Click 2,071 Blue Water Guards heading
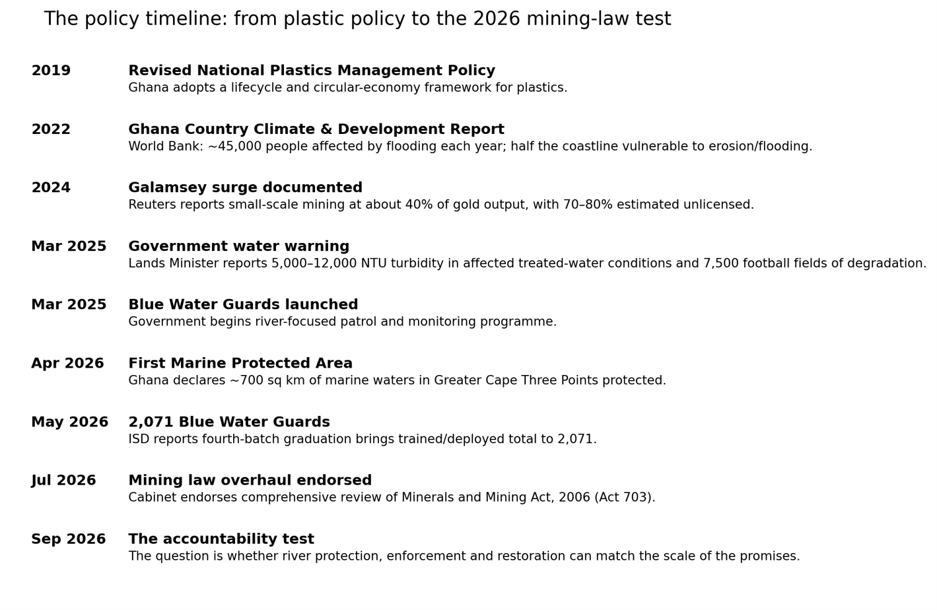 point(229,423)
